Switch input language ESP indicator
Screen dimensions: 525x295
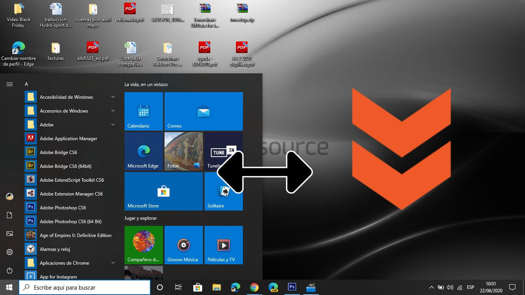(x=470, y=287)
